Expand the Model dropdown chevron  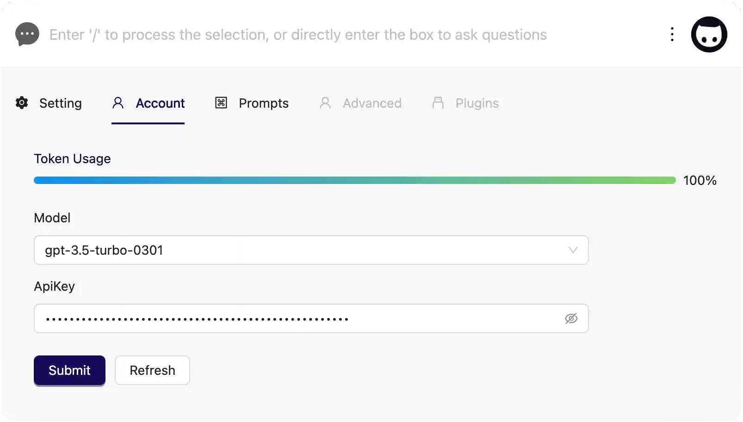pos(573,250)
